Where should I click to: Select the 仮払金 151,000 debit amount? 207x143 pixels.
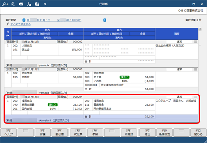[x=77, y=50]
